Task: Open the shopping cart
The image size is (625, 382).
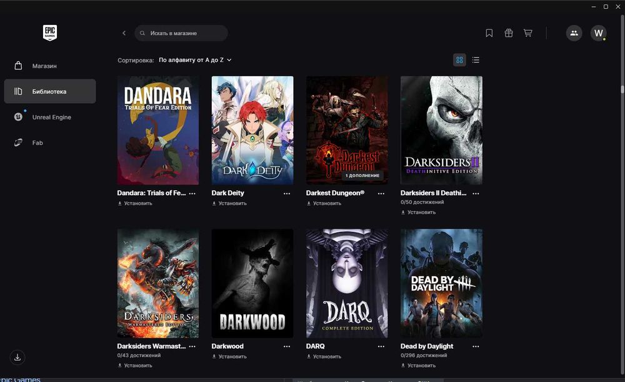Action: click(527, 33)
